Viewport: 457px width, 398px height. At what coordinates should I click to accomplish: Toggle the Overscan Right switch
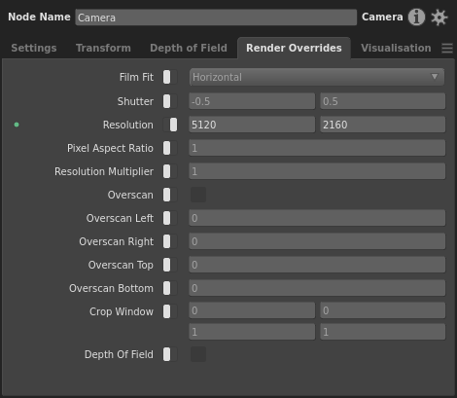click(x=170, y=241)
